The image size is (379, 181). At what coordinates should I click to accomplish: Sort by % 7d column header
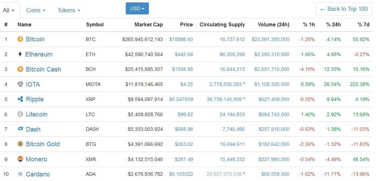(x=364, y=25)
